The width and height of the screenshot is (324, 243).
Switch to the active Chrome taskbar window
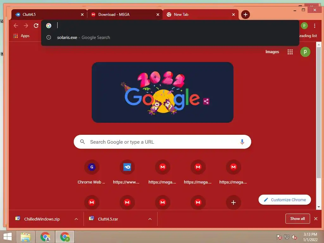[65, 237]
